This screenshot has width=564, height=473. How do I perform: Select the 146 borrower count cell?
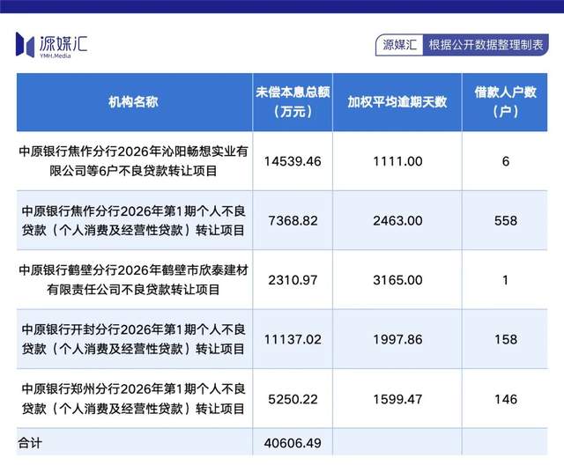505,398
